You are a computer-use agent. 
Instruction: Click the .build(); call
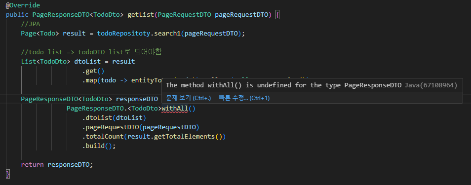99,146
